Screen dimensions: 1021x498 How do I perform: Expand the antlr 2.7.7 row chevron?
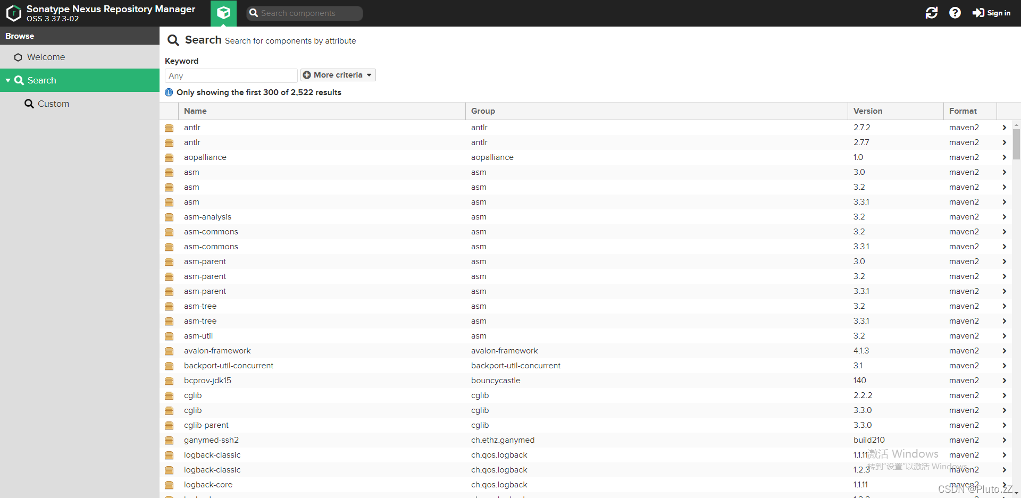point(1004,142)
